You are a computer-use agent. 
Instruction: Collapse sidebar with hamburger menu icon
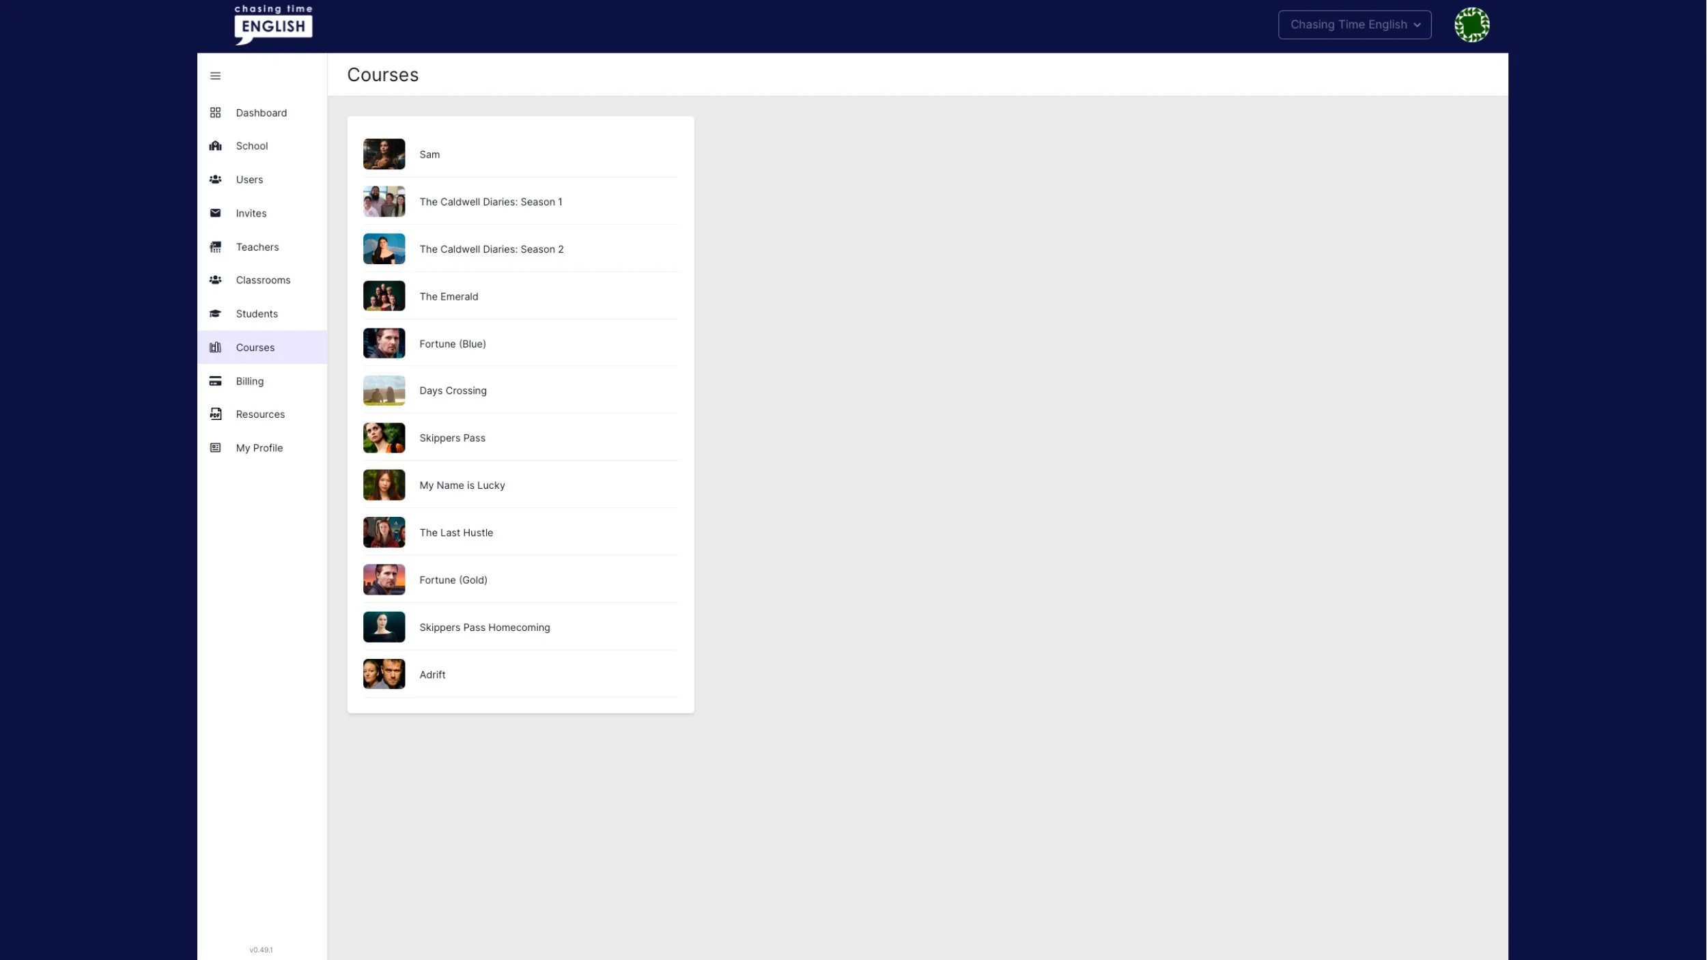[215, 76]
